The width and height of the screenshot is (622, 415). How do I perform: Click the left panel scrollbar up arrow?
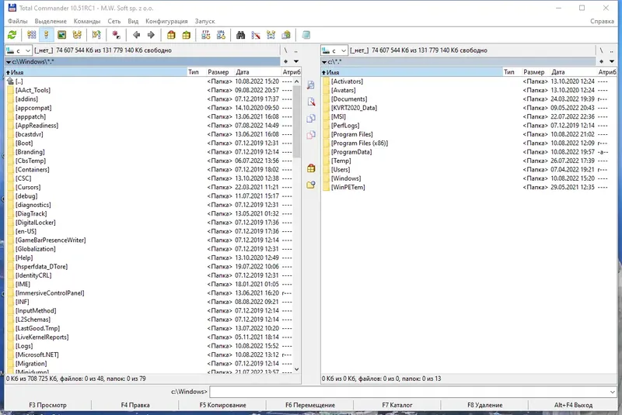[297, 81]
